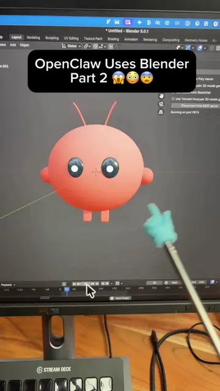The image size is (220, 391).
Task: Enable Use Tencent Hunyuan 3D model checkbox
Action: [x=173, y=99]
